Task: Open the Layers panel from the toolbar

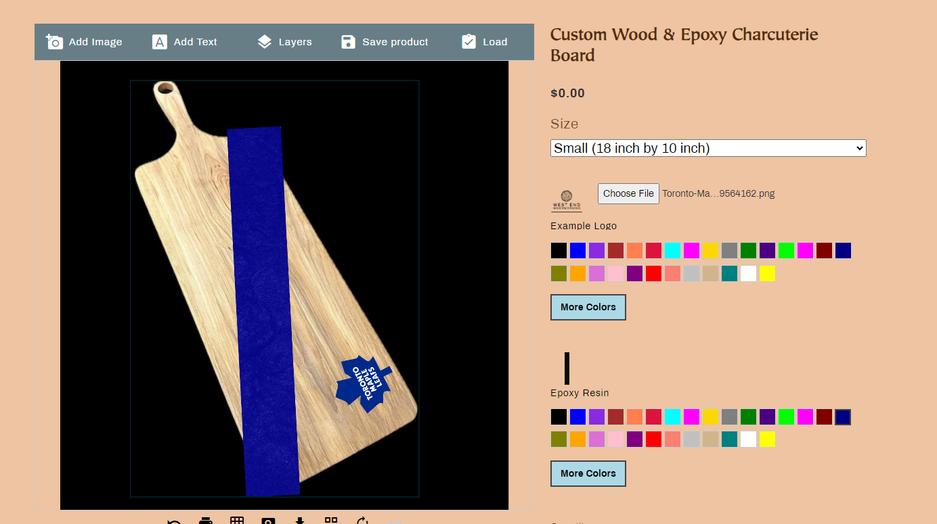Action: (284, 42)
